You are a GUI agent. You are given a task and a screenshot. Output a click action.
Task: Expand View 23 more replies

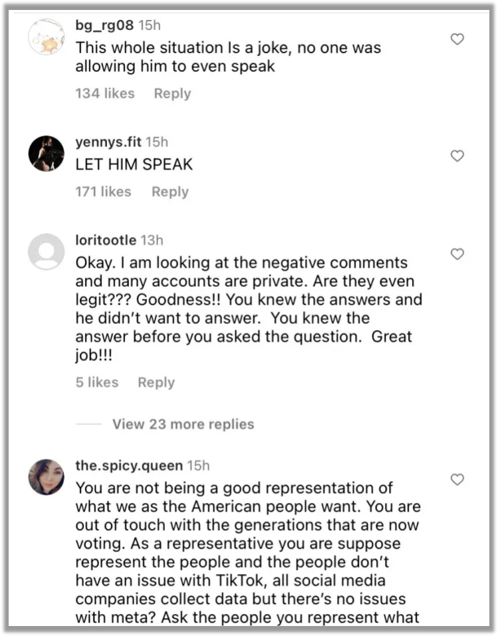183,424
